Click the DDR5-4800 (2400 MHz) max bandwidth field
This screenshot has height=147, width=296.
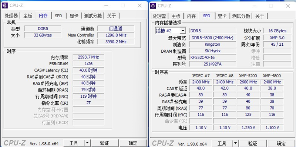click(x=212, y=38)
